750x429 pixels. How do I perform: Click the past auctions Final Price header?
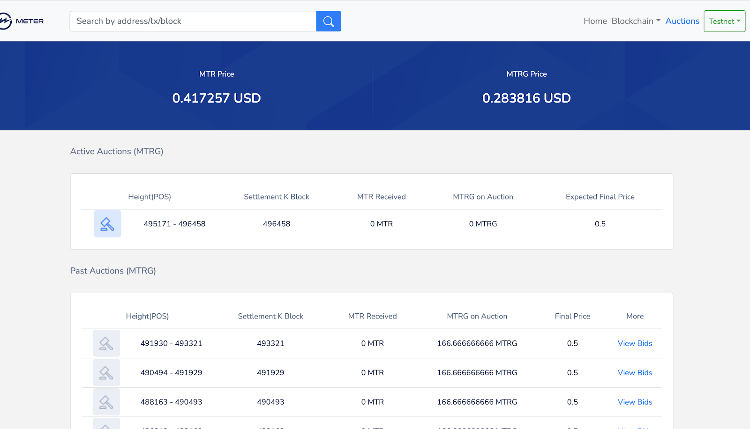572,316
